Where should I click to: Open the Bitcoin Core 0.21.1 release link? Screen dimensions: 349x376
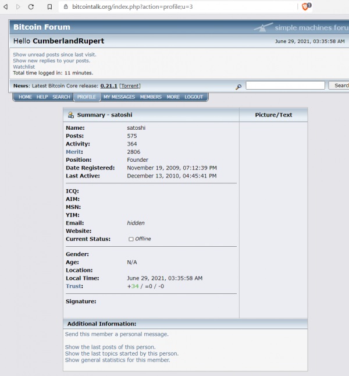(x=109, y=86)
